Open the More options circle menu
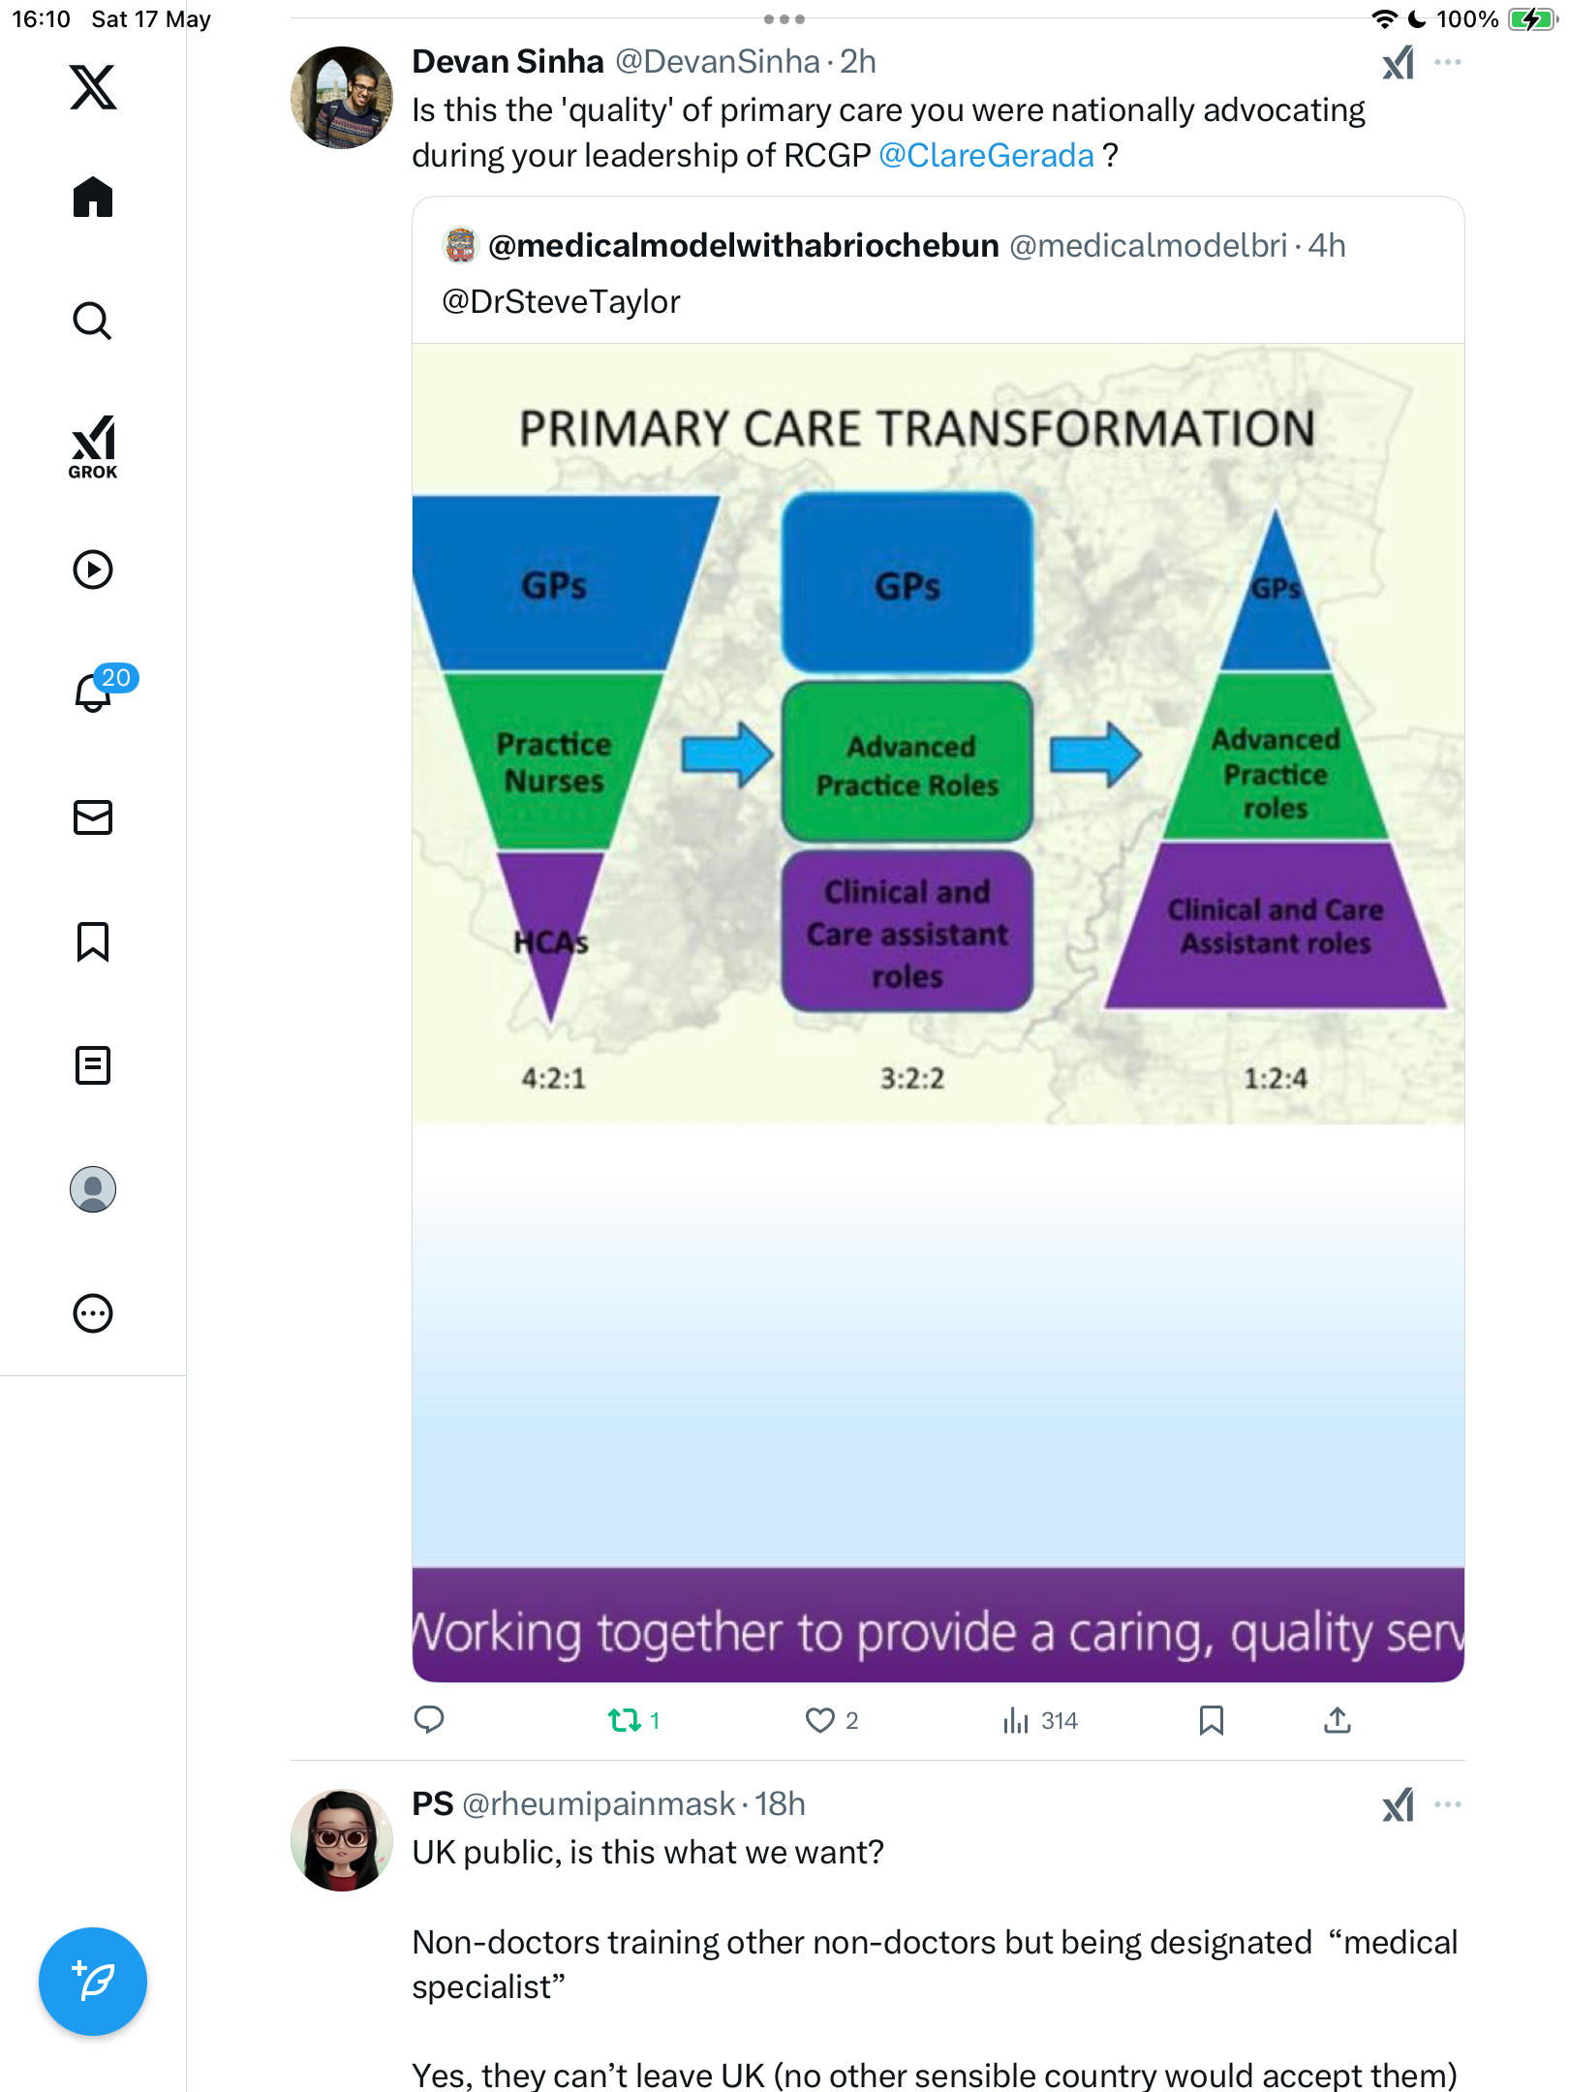The height and width of the screenshot is (2092, 1569). pyautogui.click(x=93, y=1313)
